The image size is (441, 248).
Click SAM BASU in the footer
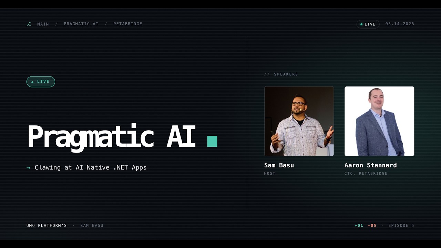pyautogui.click(x=92, y=226)
